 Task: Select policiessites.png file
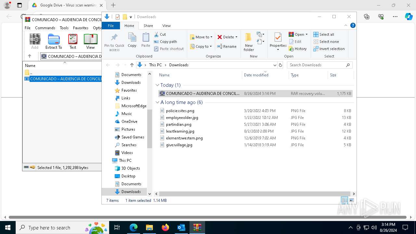[180, 111]
